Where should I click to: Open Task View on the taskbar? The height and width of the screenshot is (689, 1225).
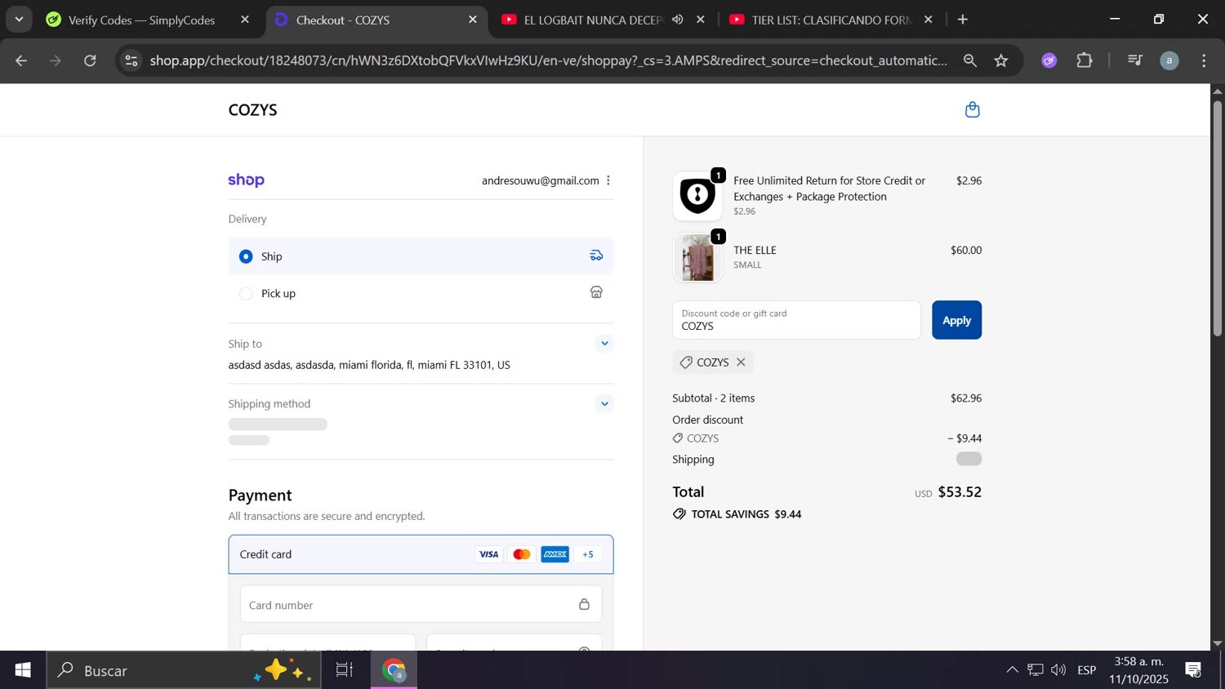(x=345, y=670)
